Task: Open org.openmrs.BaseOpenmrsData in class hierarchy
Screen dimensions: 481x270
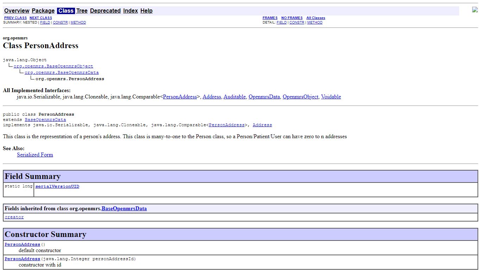Action: pyautogui.click(x=62, y=72)
